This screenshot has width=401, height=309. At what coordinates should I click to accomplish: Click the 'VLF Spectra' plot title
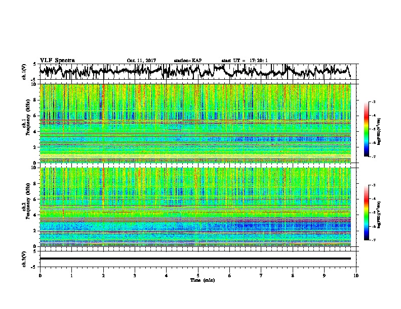tap(57, 61)
